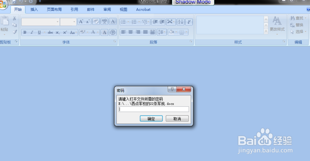
Task: Toggle Center alignment
Action: click(x=131, y=32)
